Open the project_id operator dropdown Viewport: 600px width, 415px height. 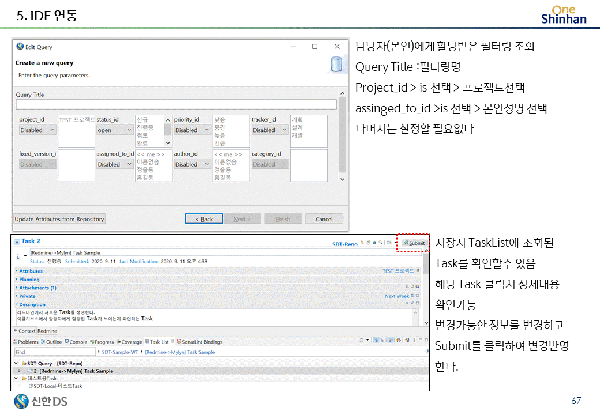tap(37, 130)
